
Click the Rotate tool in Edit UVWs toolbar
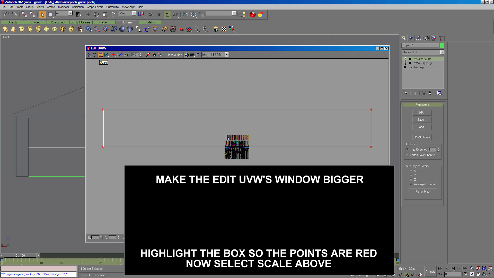(94, 55)
